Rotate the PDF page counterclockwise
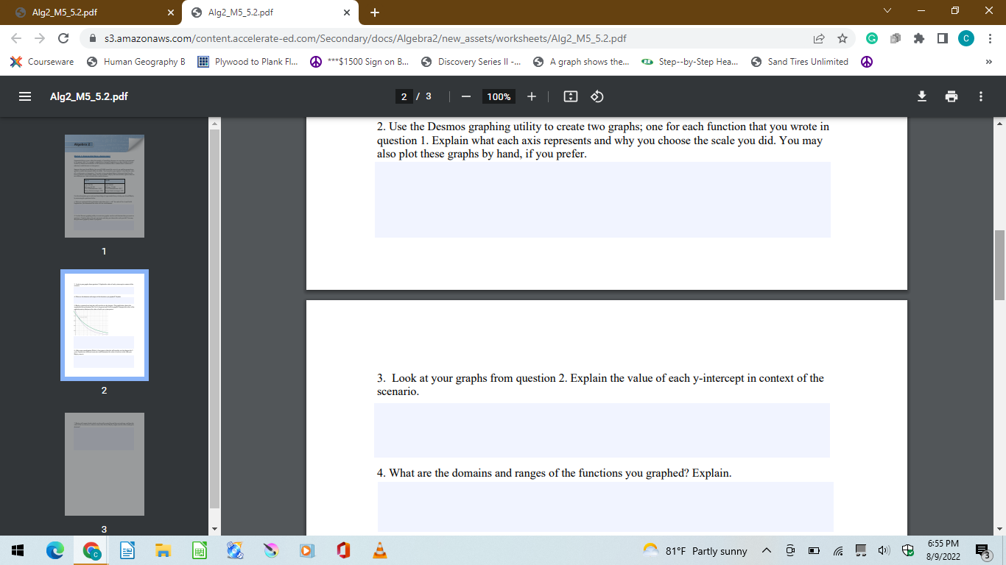This screenshot has height=565, width=1006. 597,96
